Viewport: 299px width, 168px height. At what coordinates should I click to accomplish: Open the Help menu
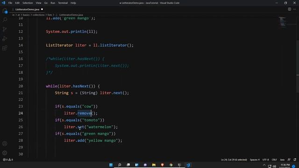[73, 3]
